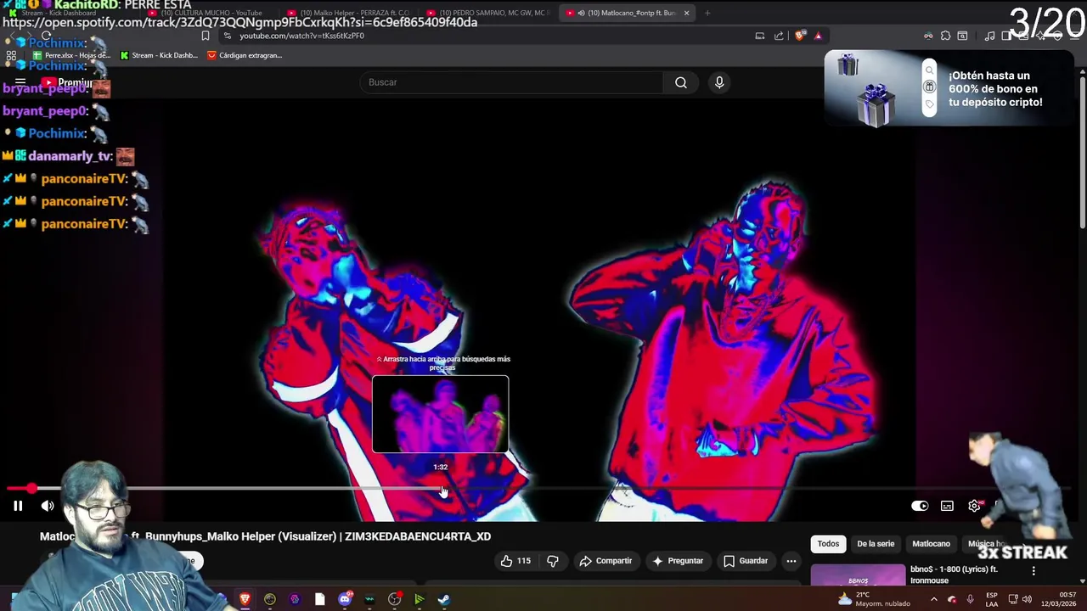Click the youtube.com address bar
The height and width of the screenshot is (611, 1087).
point(484,36)
